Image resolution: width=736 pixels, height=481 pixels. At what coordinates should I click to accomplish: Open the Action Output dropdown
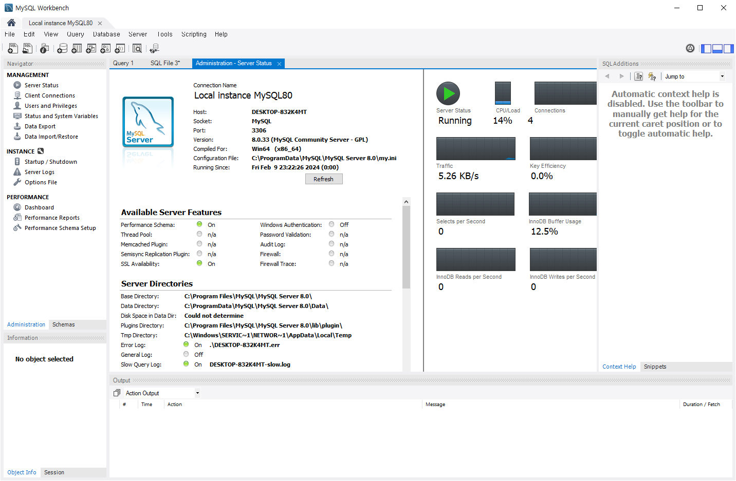(162, 393)
